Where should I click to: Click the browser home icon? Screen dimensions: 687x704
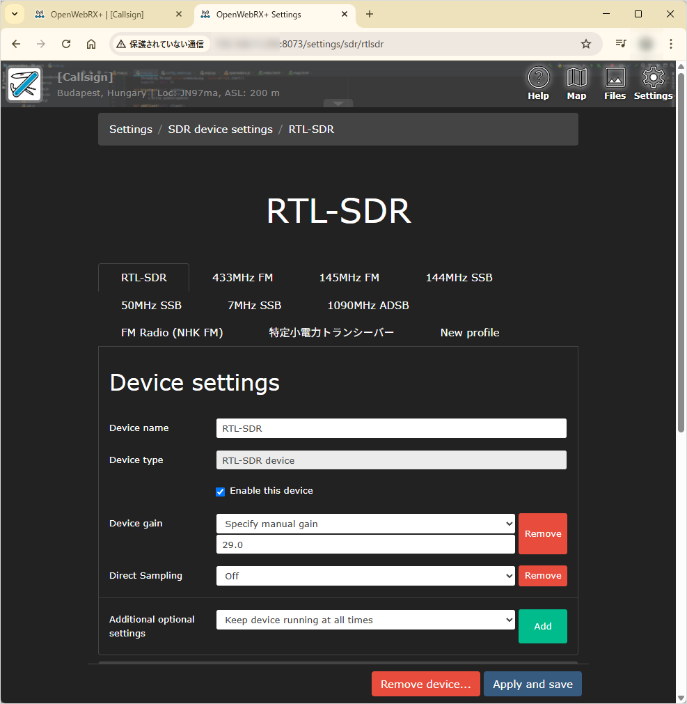90,43
